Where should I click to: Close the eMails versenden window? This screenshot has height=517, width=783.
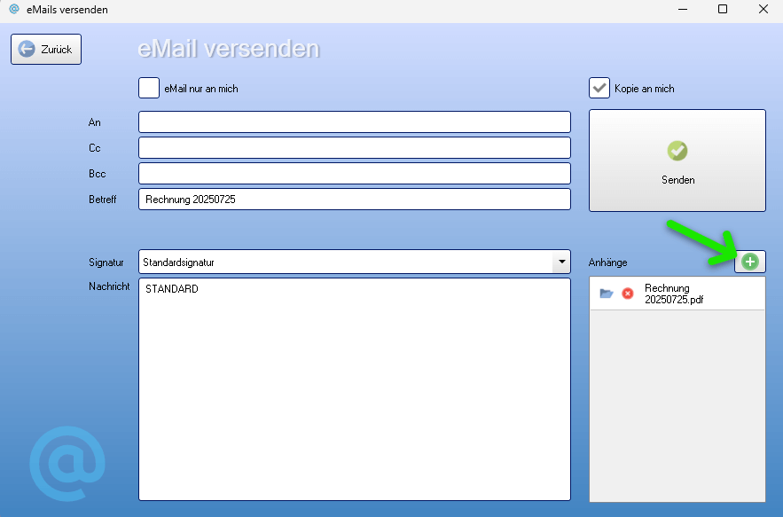pyautogui.click(x=763, y=10)
